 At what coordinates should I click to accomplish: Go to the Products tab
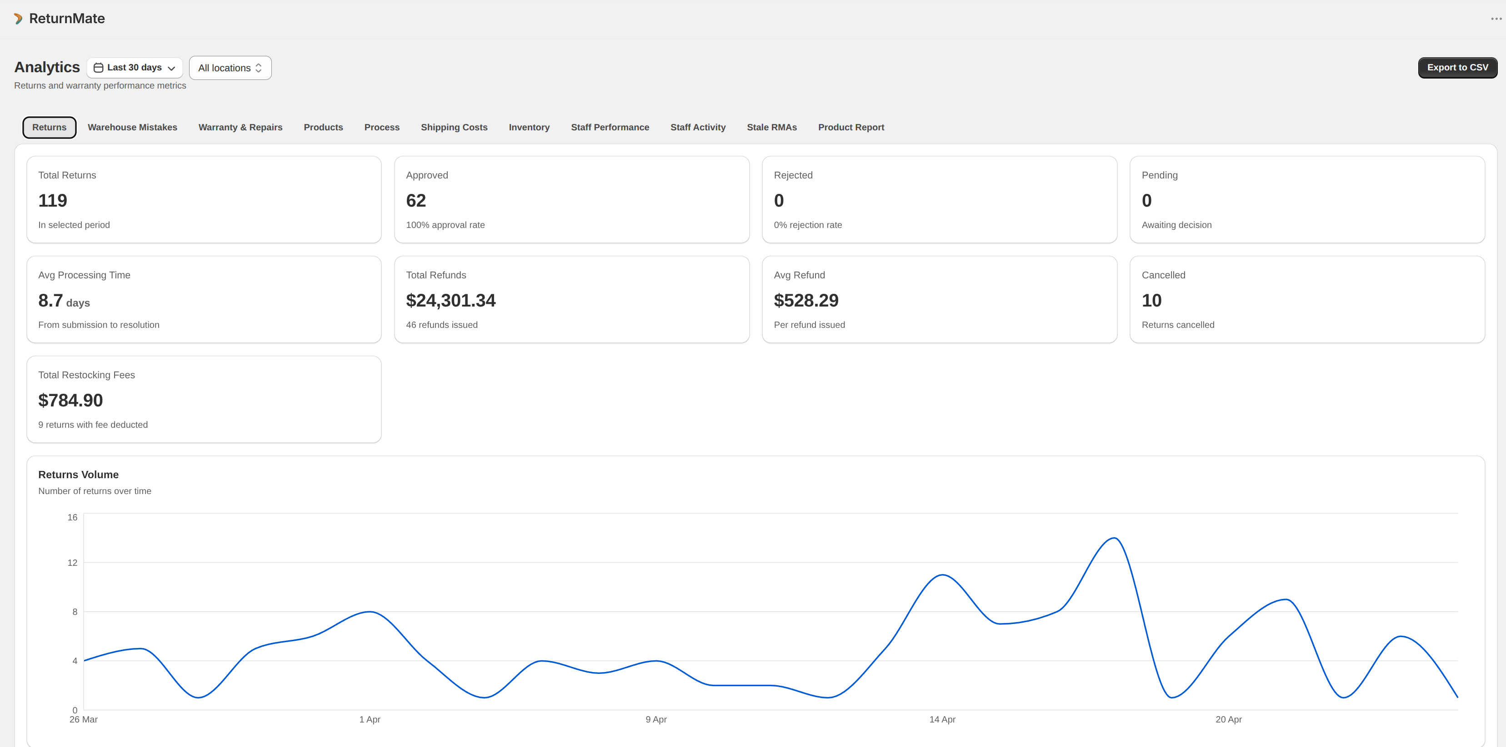(323, 127)
